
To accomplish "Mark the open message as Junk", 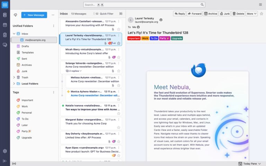I will [225, 14].
